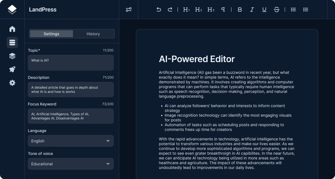This screenshot has height=179, width=335.
Task: Toggle italic formatting
Action: click(252, 10)
